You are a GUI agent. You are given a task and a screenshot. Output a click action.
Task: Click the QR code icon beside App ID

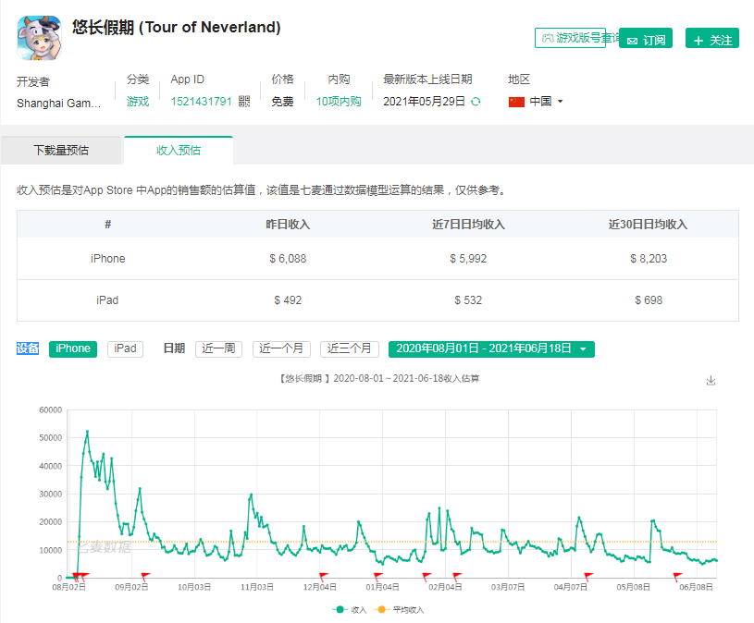(x=244, y=102)
